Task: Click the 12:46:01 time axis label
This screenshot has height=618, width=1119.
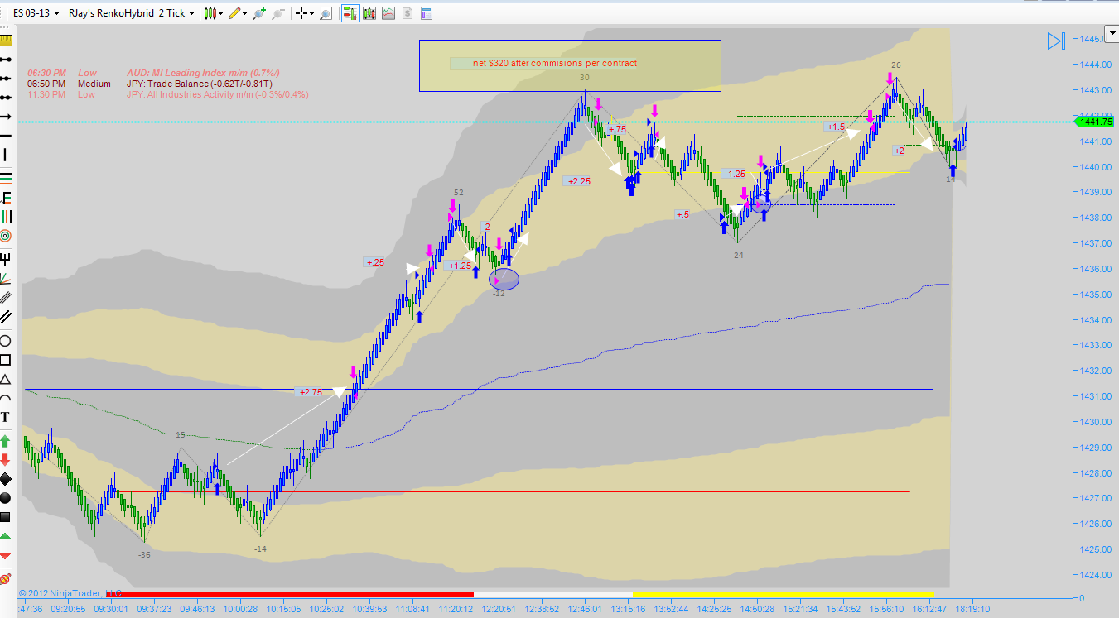Action: coord(585,609)
